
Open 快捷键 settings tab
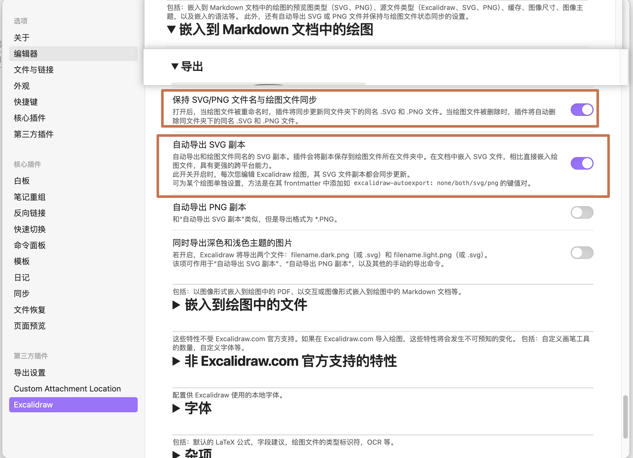[26, 102]
